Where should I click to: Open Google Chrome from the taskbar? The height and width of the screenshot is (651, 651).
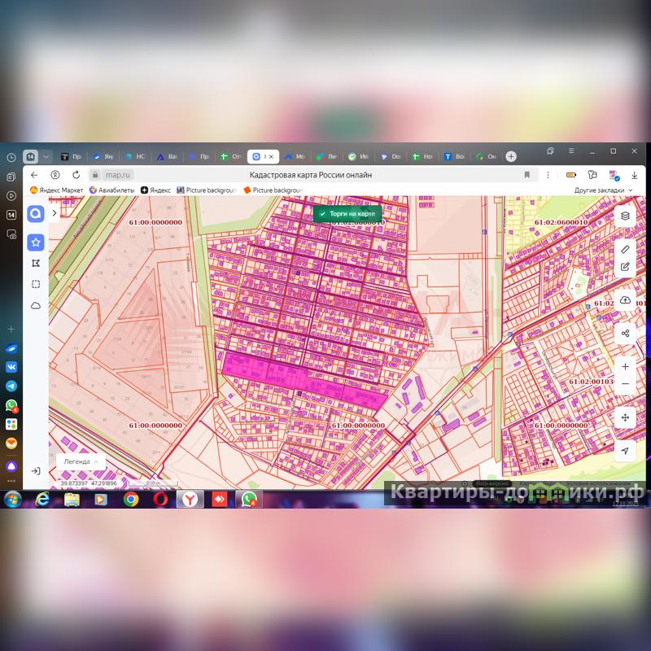(131, 499)
